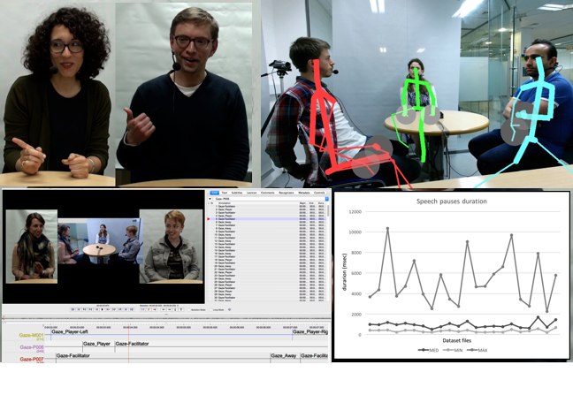Step one pixel backward

point(96,309)
